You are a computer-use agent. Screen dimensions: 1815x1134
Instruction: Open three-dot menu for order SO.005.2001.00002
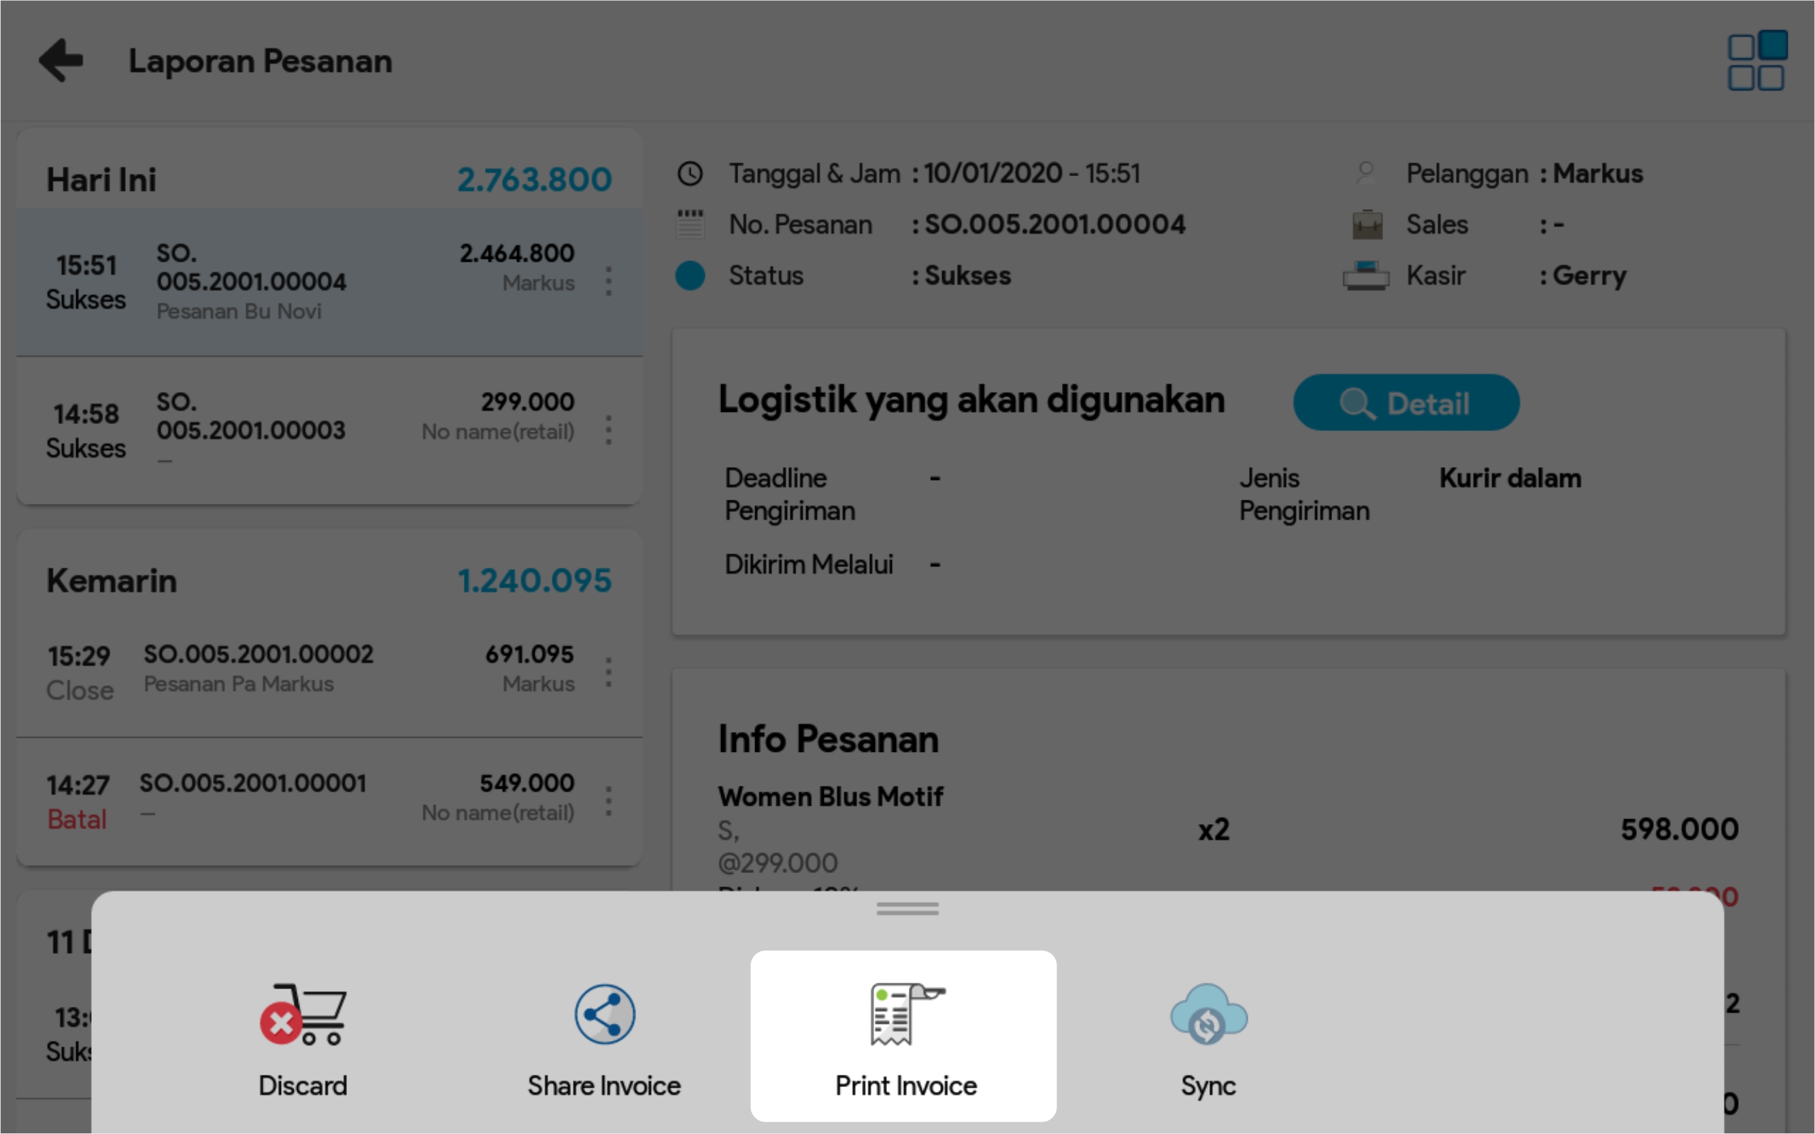point(608,672)
